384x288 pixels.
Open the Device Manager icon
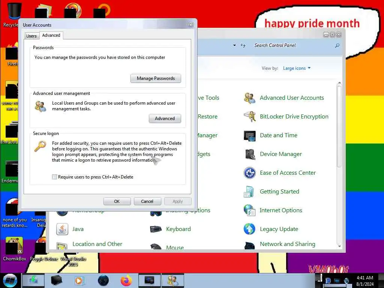249,154
